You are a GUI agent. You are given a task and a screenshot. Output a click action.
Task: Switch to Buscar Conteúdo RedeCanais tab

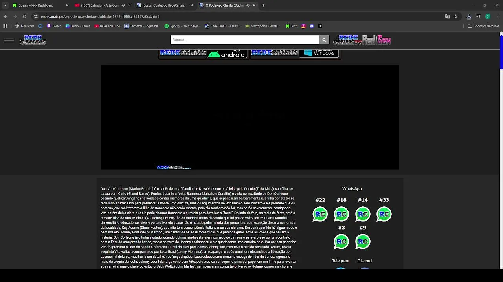point(165,5)
